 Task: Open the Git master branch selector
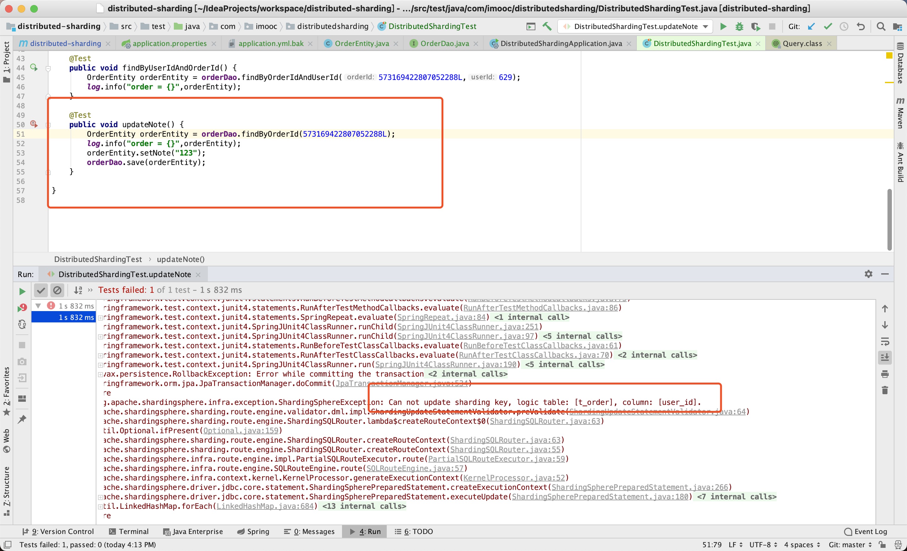(x=850, y=544)
